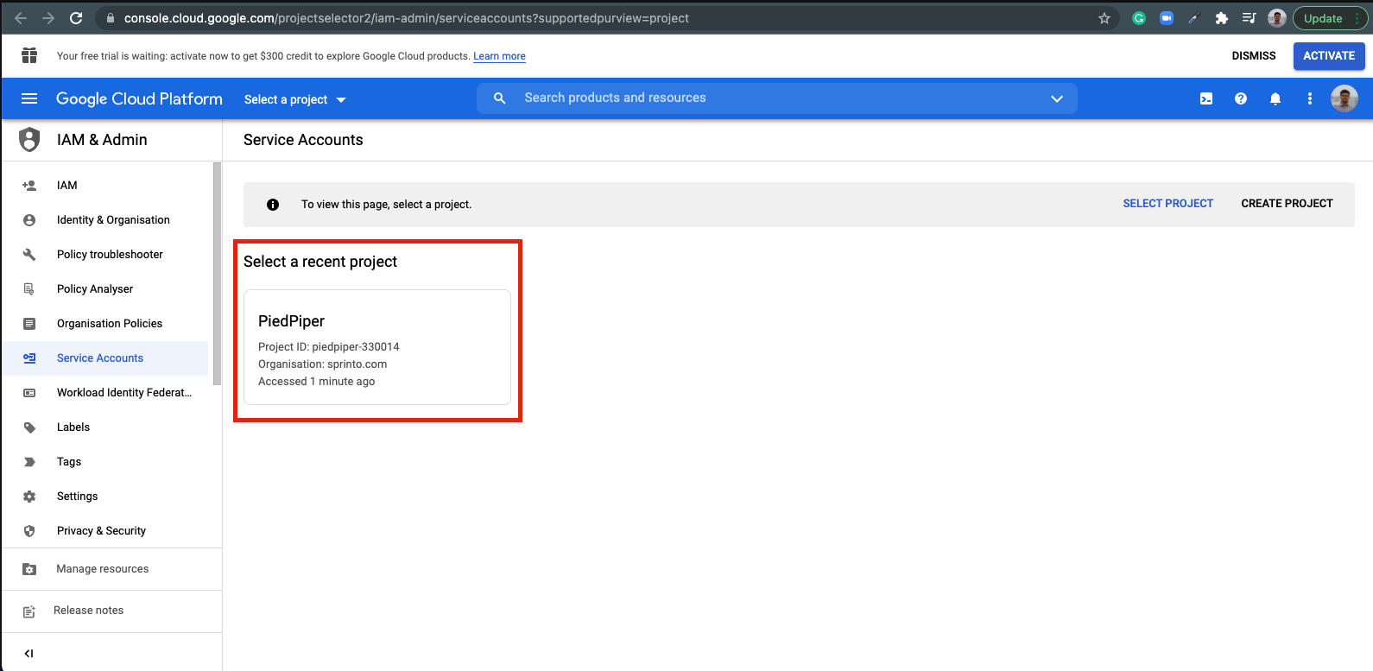This screenshot has width=1373, height=671.
Task: Activate Cloud Shell terminal icon
Action: 1206,98
